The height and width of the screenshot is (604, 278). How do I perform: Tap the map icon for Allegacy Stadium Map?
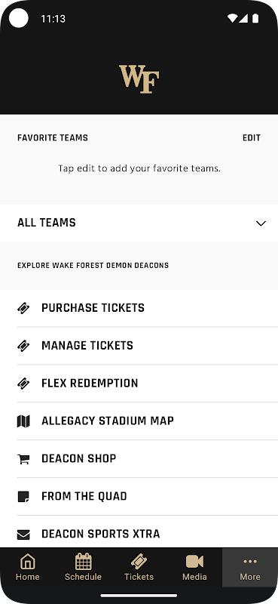(23, 421)
